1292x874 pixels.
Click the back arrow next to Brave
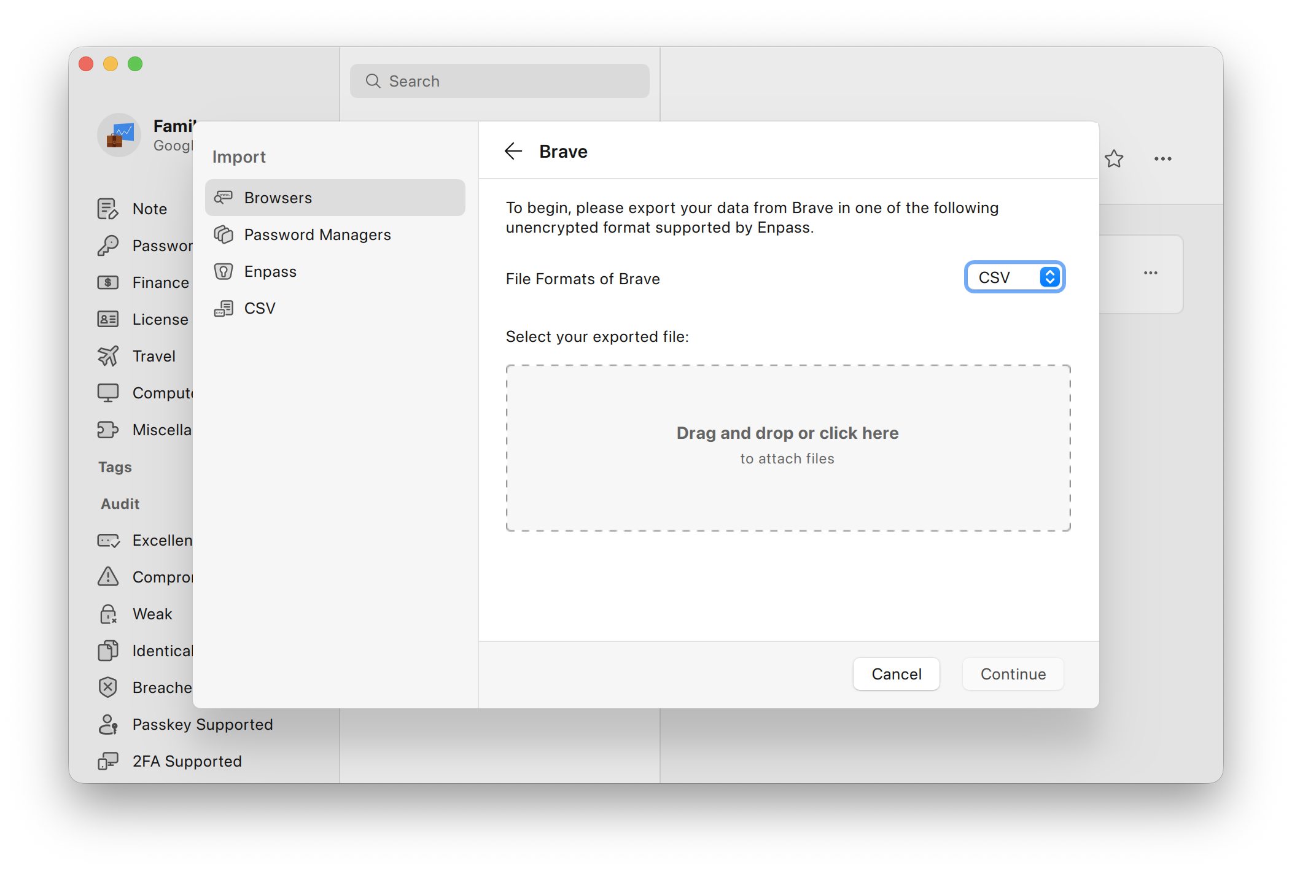coord(513,151)
